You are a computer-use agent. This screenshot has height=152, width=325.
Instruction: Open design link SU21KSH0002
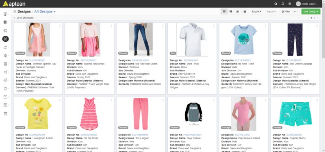click(243, 60)
